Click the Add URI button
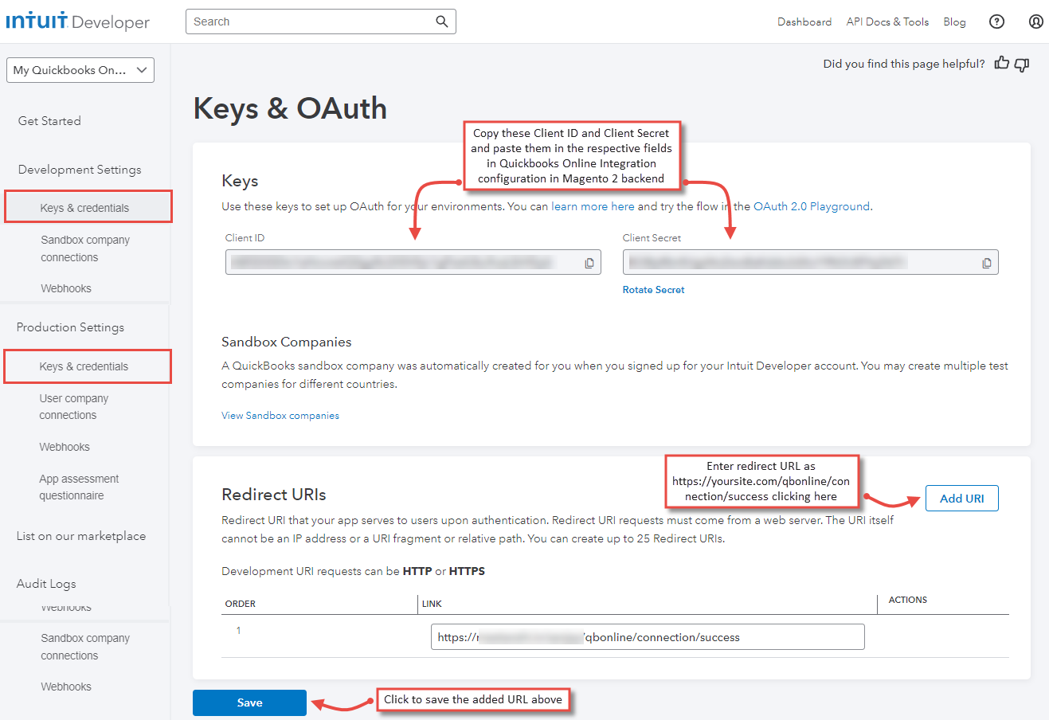Screen dimensions: 1049x720 point(961,499)
